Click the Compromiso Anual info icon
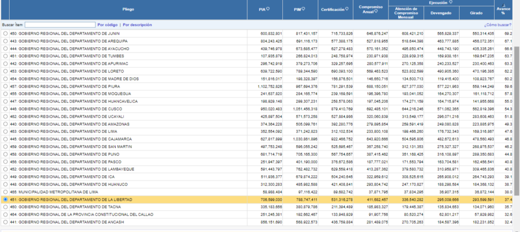 pos(376,11)
